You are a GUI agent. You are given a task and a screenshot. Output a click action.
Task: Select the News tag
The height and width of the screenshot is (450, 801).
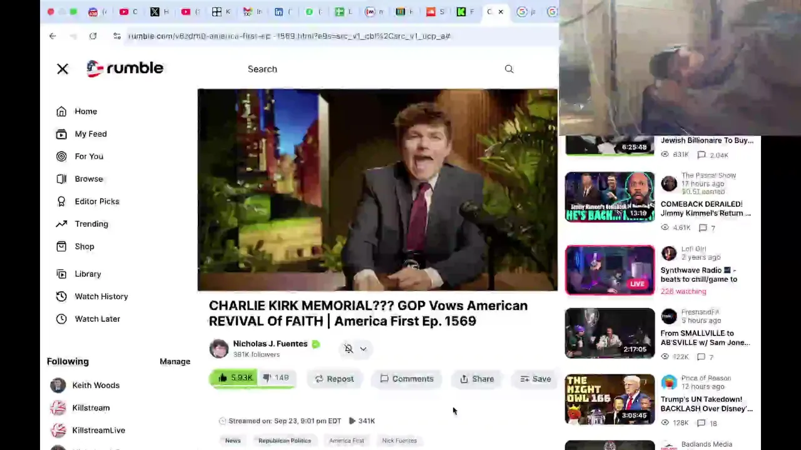[233, 441]
